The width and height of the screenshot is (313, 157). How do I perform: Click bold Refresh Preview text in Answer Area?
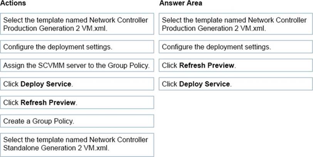[207, 66]
